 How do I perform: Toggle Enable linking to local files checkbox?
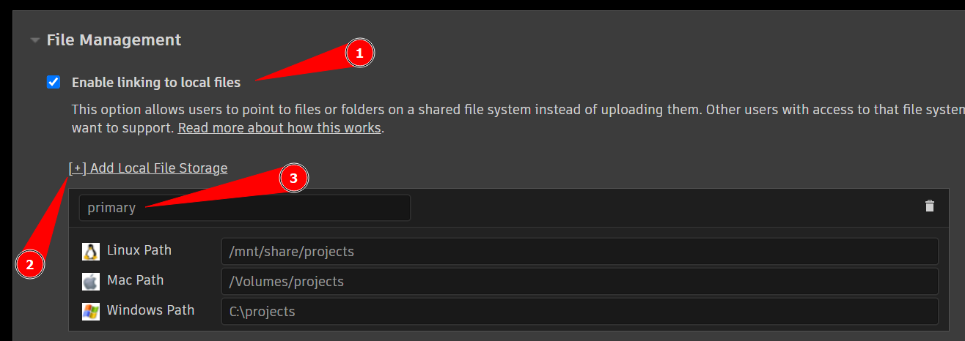coord(54,82)
